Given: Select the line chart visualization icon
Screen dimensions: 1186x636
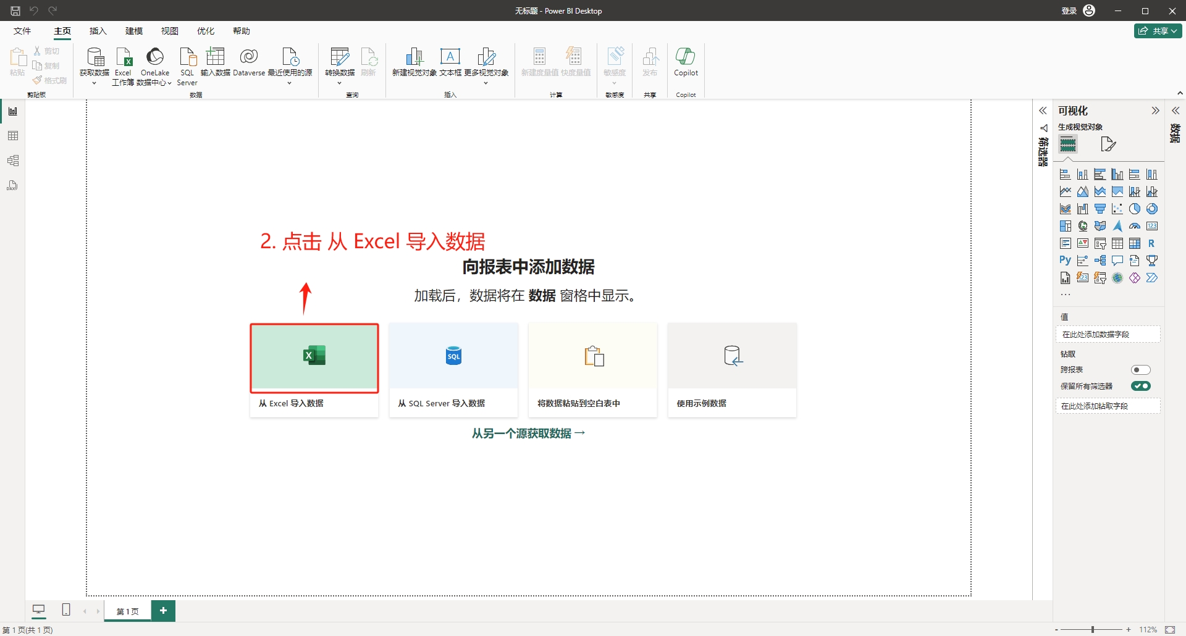Looking at the screenshot, I should (1066, 191).
